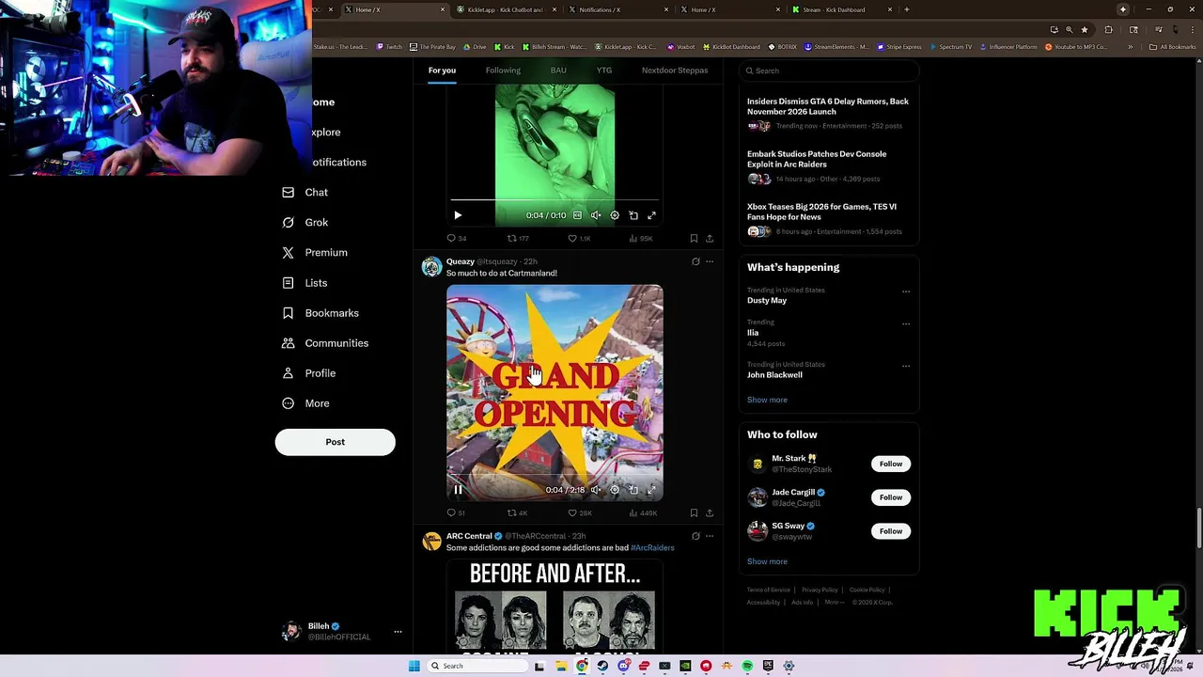Open Grok actions on Queazy's post
The width and height of the screenshot is (1203, 677).
pos(695,261)
